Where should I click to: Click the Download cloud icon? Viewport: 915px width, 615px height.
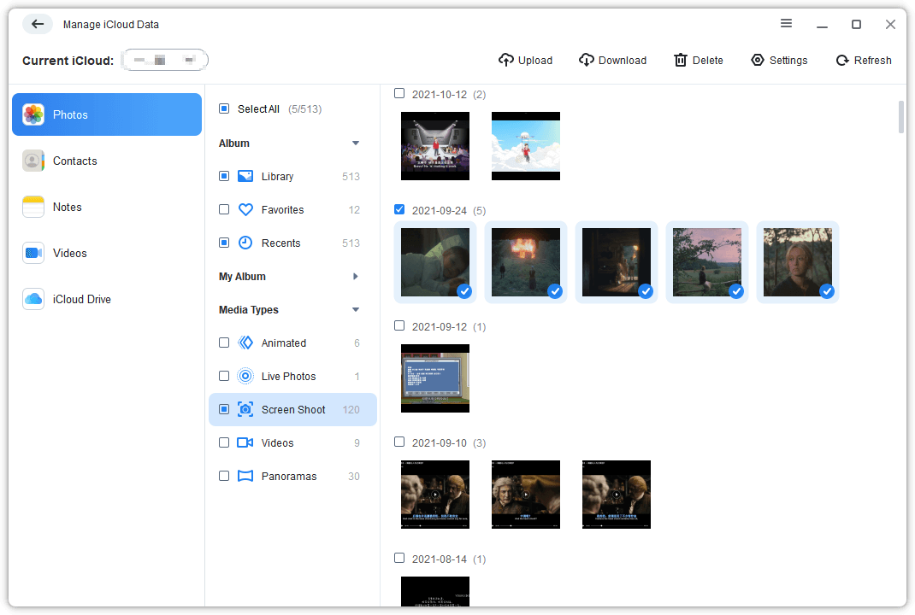tap(587, 60)
